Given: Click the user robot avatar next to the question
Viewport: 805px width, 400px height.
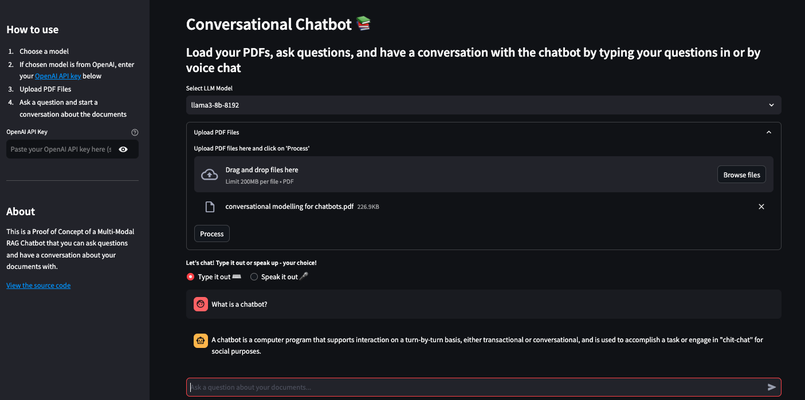Looking at the screenshot, I should click(201, 304).
